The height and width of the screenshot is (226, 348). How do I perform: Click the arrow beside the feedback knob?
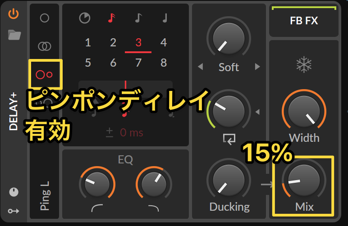click(257, 112)
